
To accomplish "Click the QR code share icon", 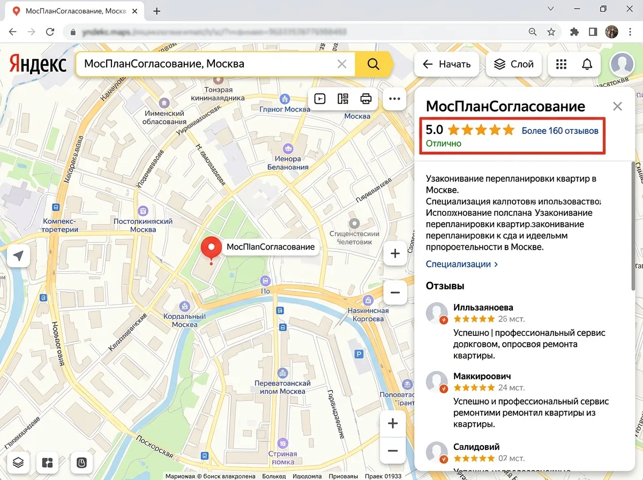I will [x=343, y=99].
